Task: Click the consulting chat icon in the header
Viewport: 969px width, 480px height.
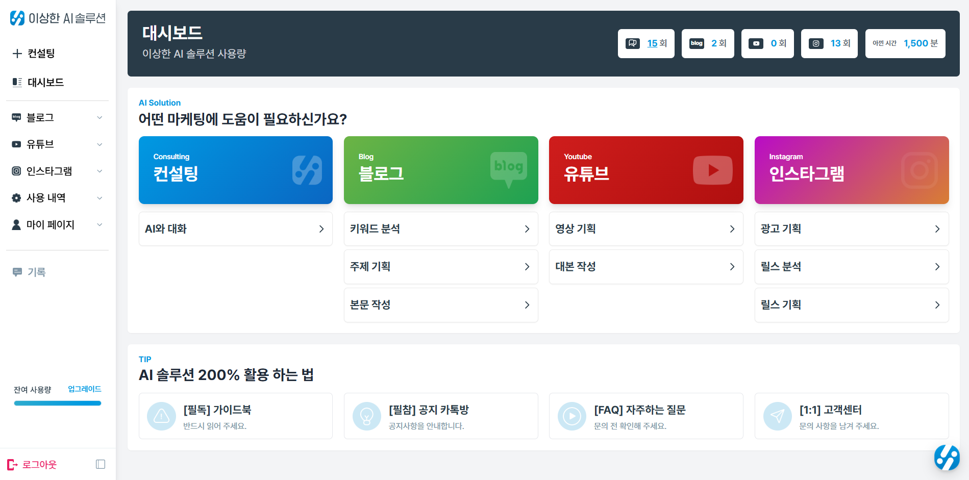Action: tap(633, 43)
